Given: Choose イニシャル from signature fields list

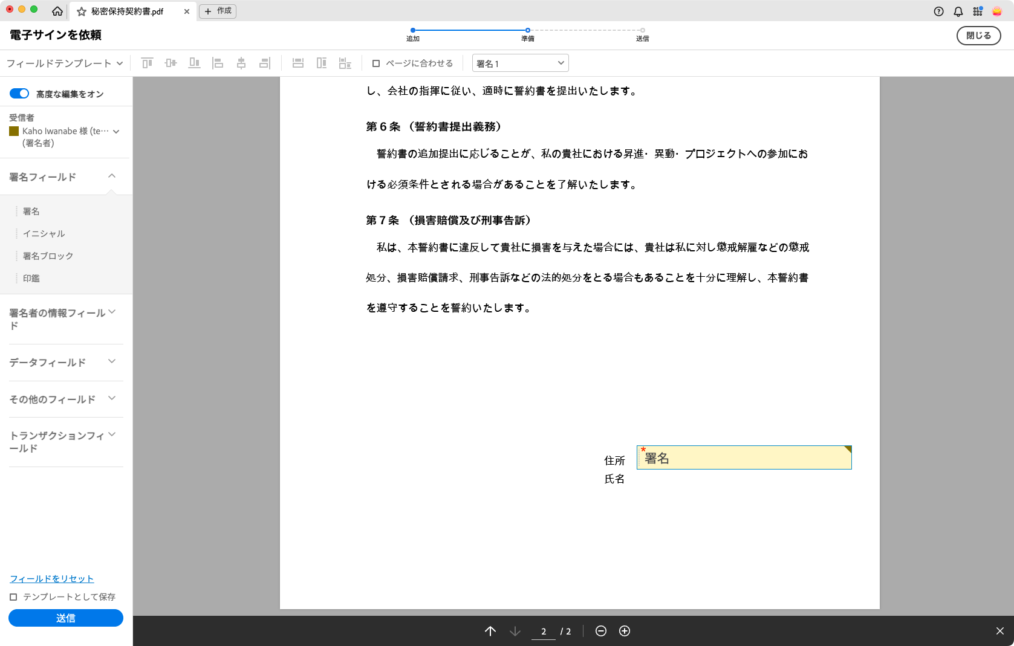Looking at the screenshot, I should coord(44,234).
